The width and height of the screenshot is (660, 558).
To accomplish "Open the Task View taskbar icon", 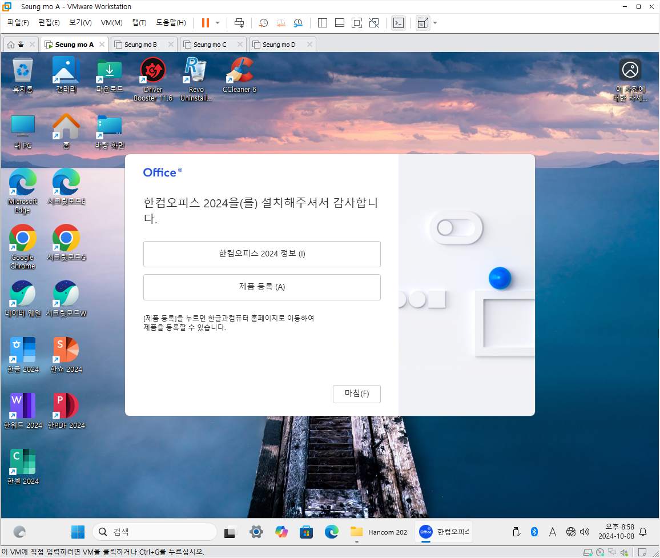I will click(230, 532).
